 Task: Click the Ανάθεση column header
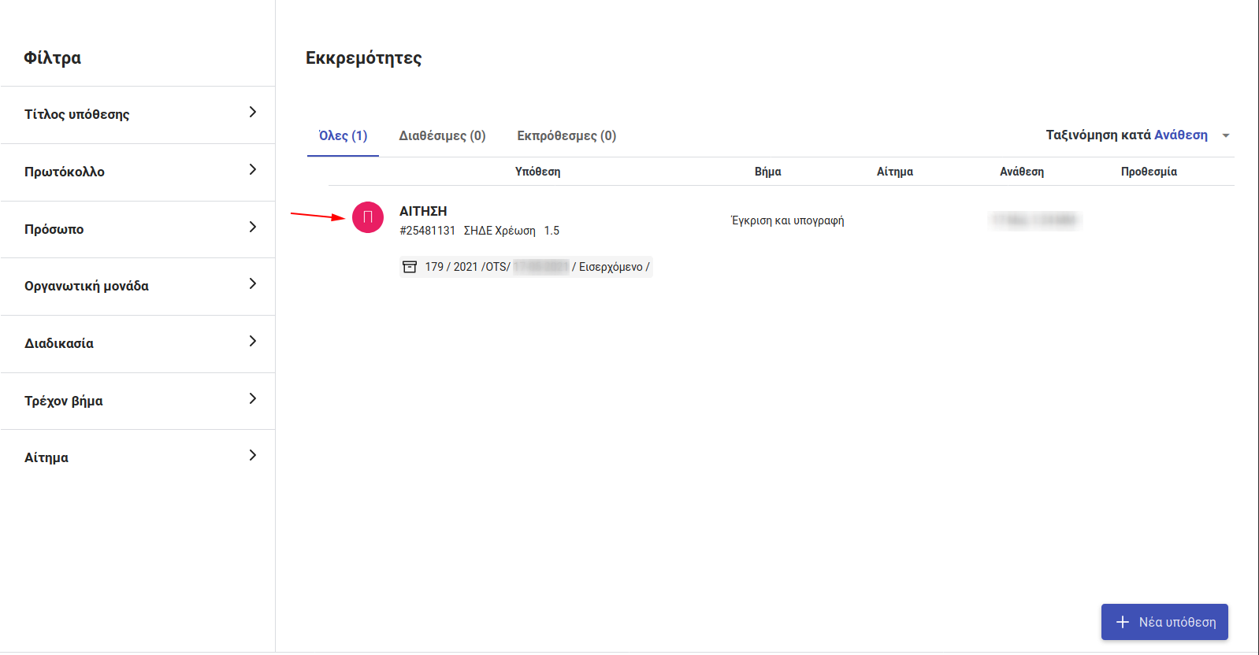1022,172
